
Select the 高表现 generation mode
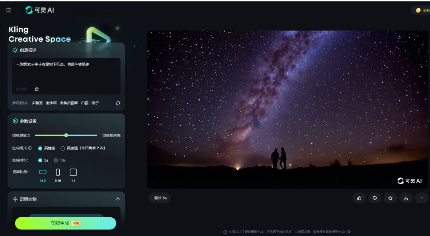tap(63, 148)
